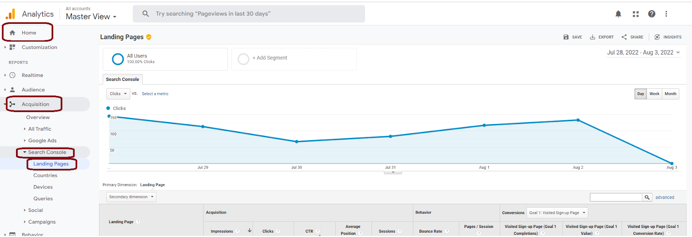Click the Audience person icon
Viewport: 692px width, 237px height.
pyautogui.click(x=13, y=90)
